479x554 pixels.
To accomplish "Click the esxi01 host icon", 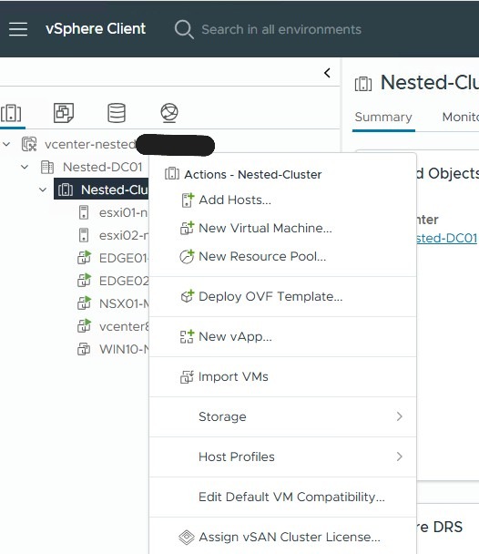I will [x=84, y=212].
